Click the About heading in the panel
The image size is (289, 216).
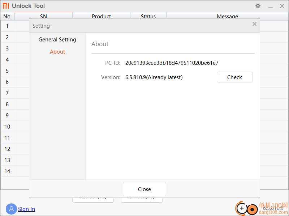point(100,44)
